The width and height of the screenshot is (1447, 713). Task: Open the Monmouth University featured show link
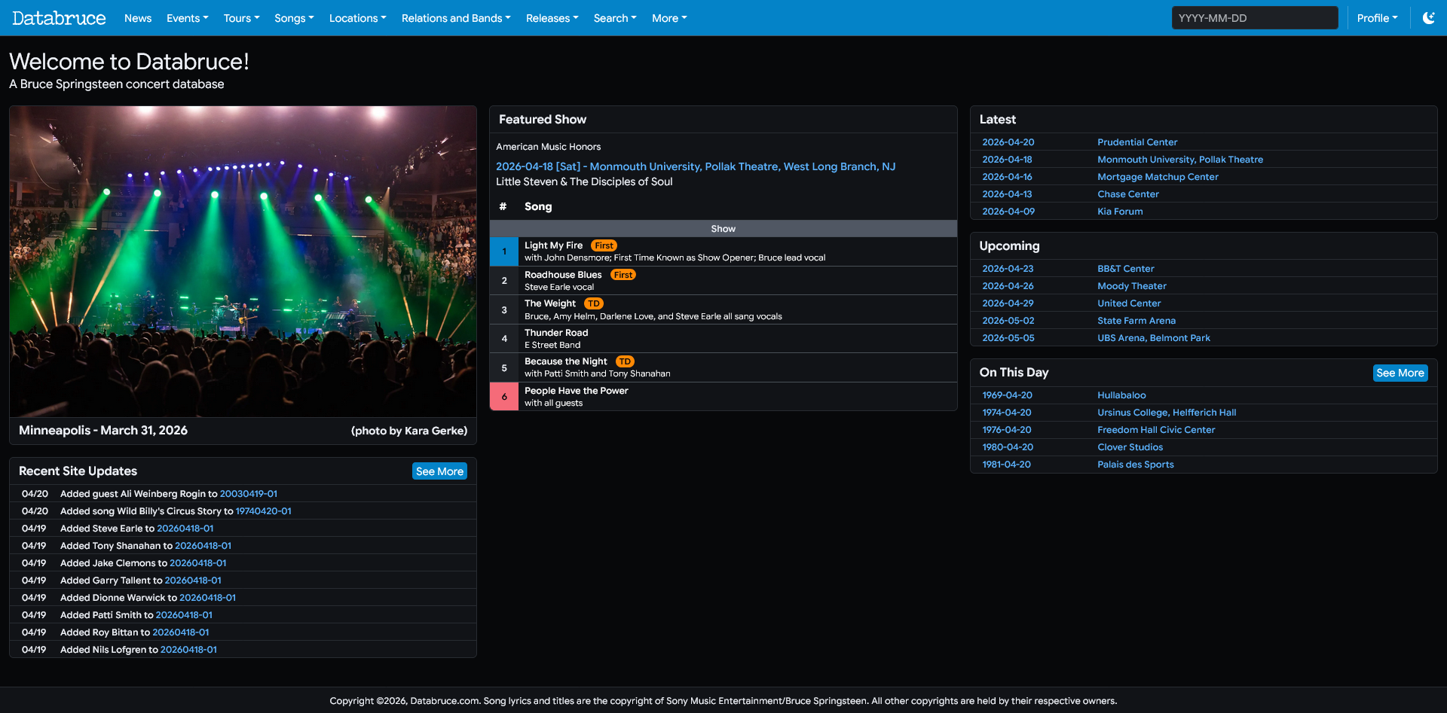tap(695, 166)
